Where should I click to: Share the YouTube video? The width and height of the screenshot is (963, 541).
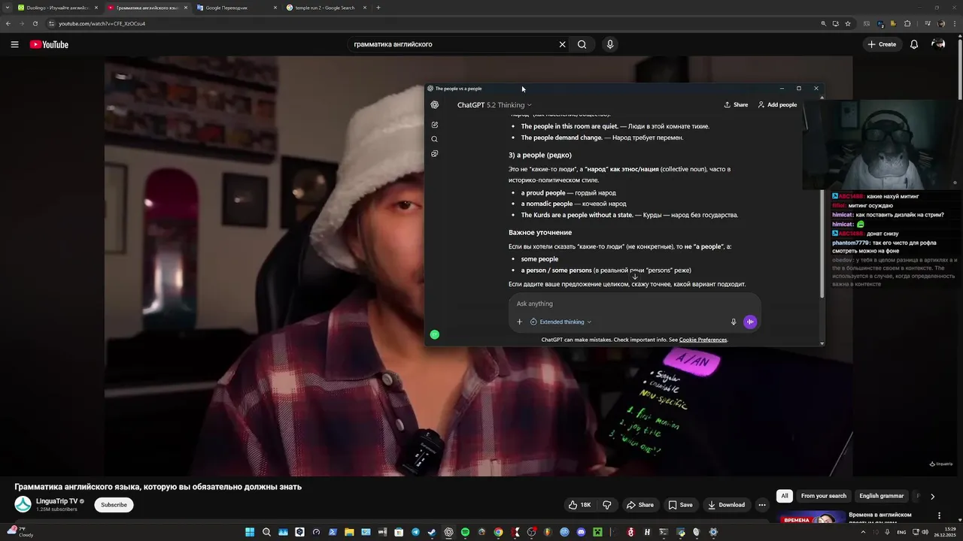point(640,505)
